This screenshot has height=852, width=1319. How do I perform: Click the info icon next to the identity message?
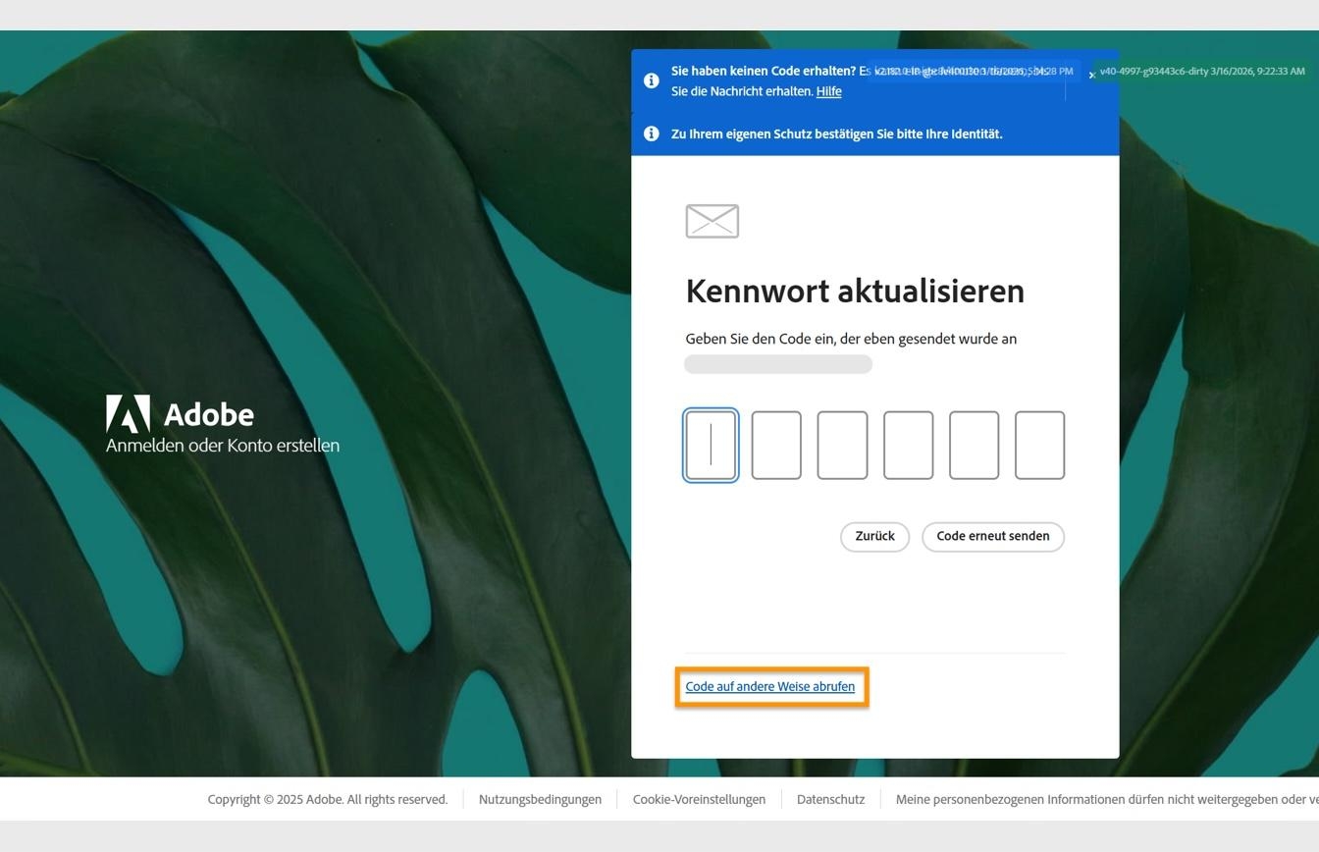[651, 133]
